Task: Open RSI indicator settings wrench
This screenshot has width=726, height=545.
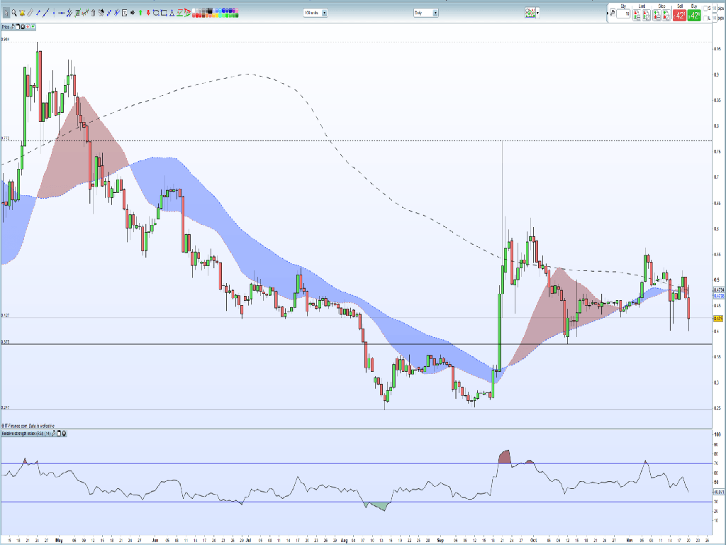Action: [x=54, y=433]
